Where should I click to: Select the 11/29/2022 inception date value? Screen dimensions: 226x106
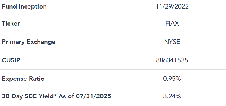[x=172, y=7]
